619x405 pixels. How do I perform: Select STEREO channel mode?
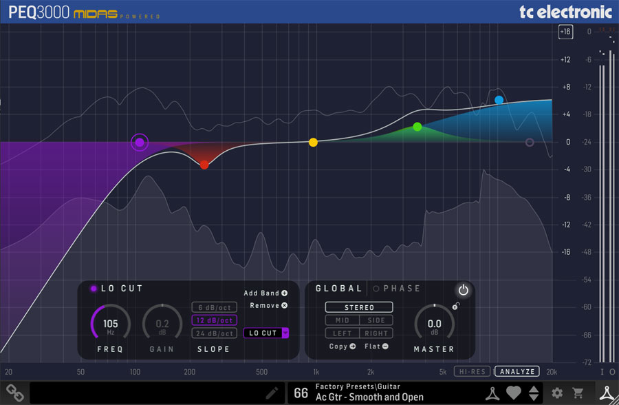(x=359, y=307)
